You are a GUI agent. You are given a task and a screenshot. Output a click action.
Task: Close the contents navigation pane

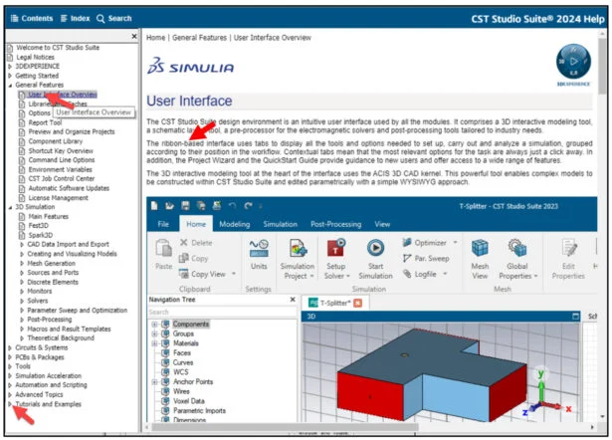point(134,37)
